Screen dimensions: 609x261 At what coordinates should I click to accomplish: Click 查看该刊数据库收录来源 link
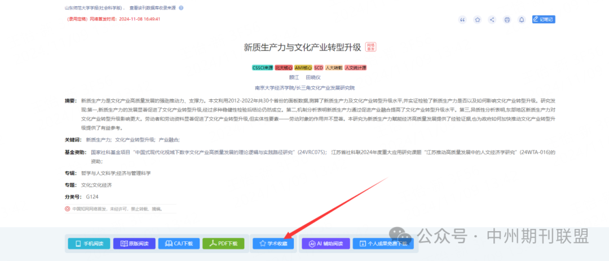pos(153,8)
